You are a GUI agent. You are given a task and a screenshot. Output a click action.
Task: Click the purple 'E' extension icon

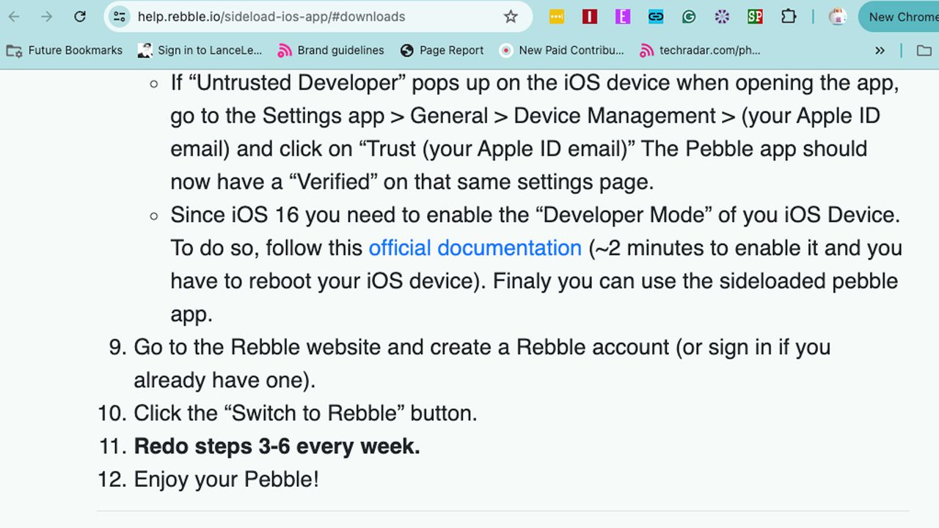coord(623,16)
